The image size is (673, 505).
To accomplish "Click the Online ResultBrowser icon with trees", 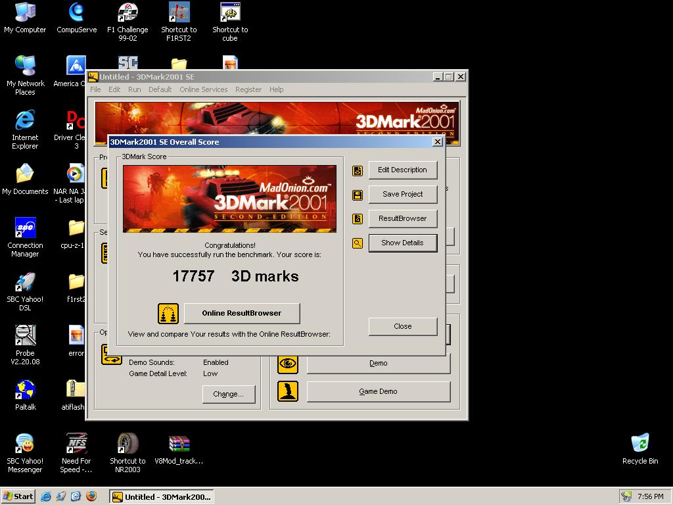I will coord(168,314).
